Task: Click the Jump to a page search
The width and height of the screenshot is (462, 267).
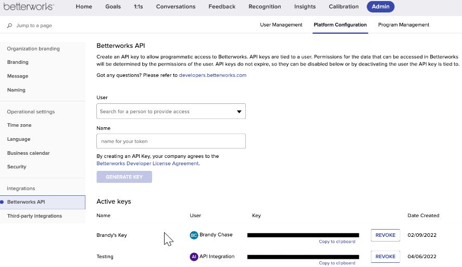Action: pos(34,25)
